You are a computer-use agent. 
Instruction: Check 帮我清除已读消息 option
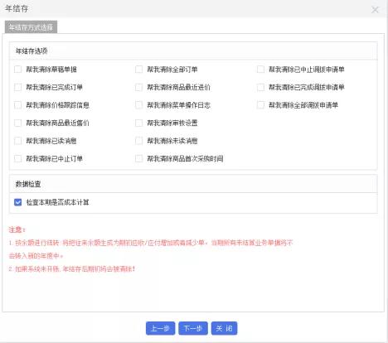[17, 141]
